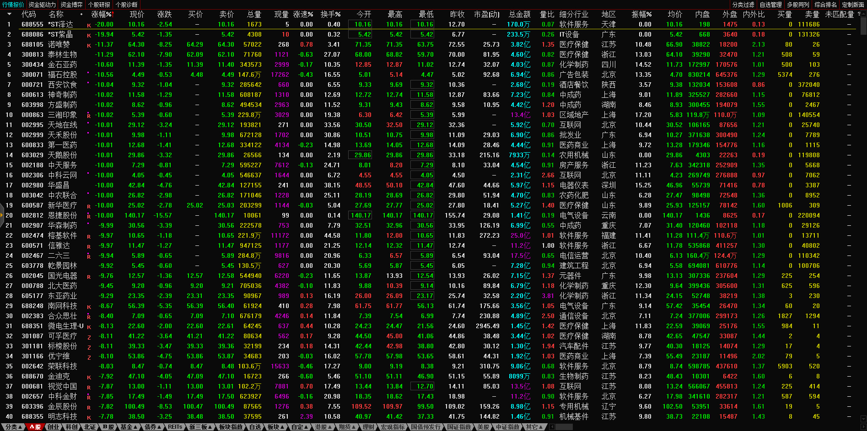Click the question mark help icon
867x431 pixels.
(x=859, y=14)
